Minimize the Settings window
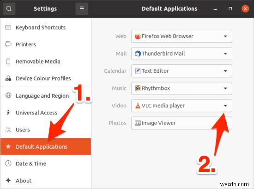 [x=215, y=9]
